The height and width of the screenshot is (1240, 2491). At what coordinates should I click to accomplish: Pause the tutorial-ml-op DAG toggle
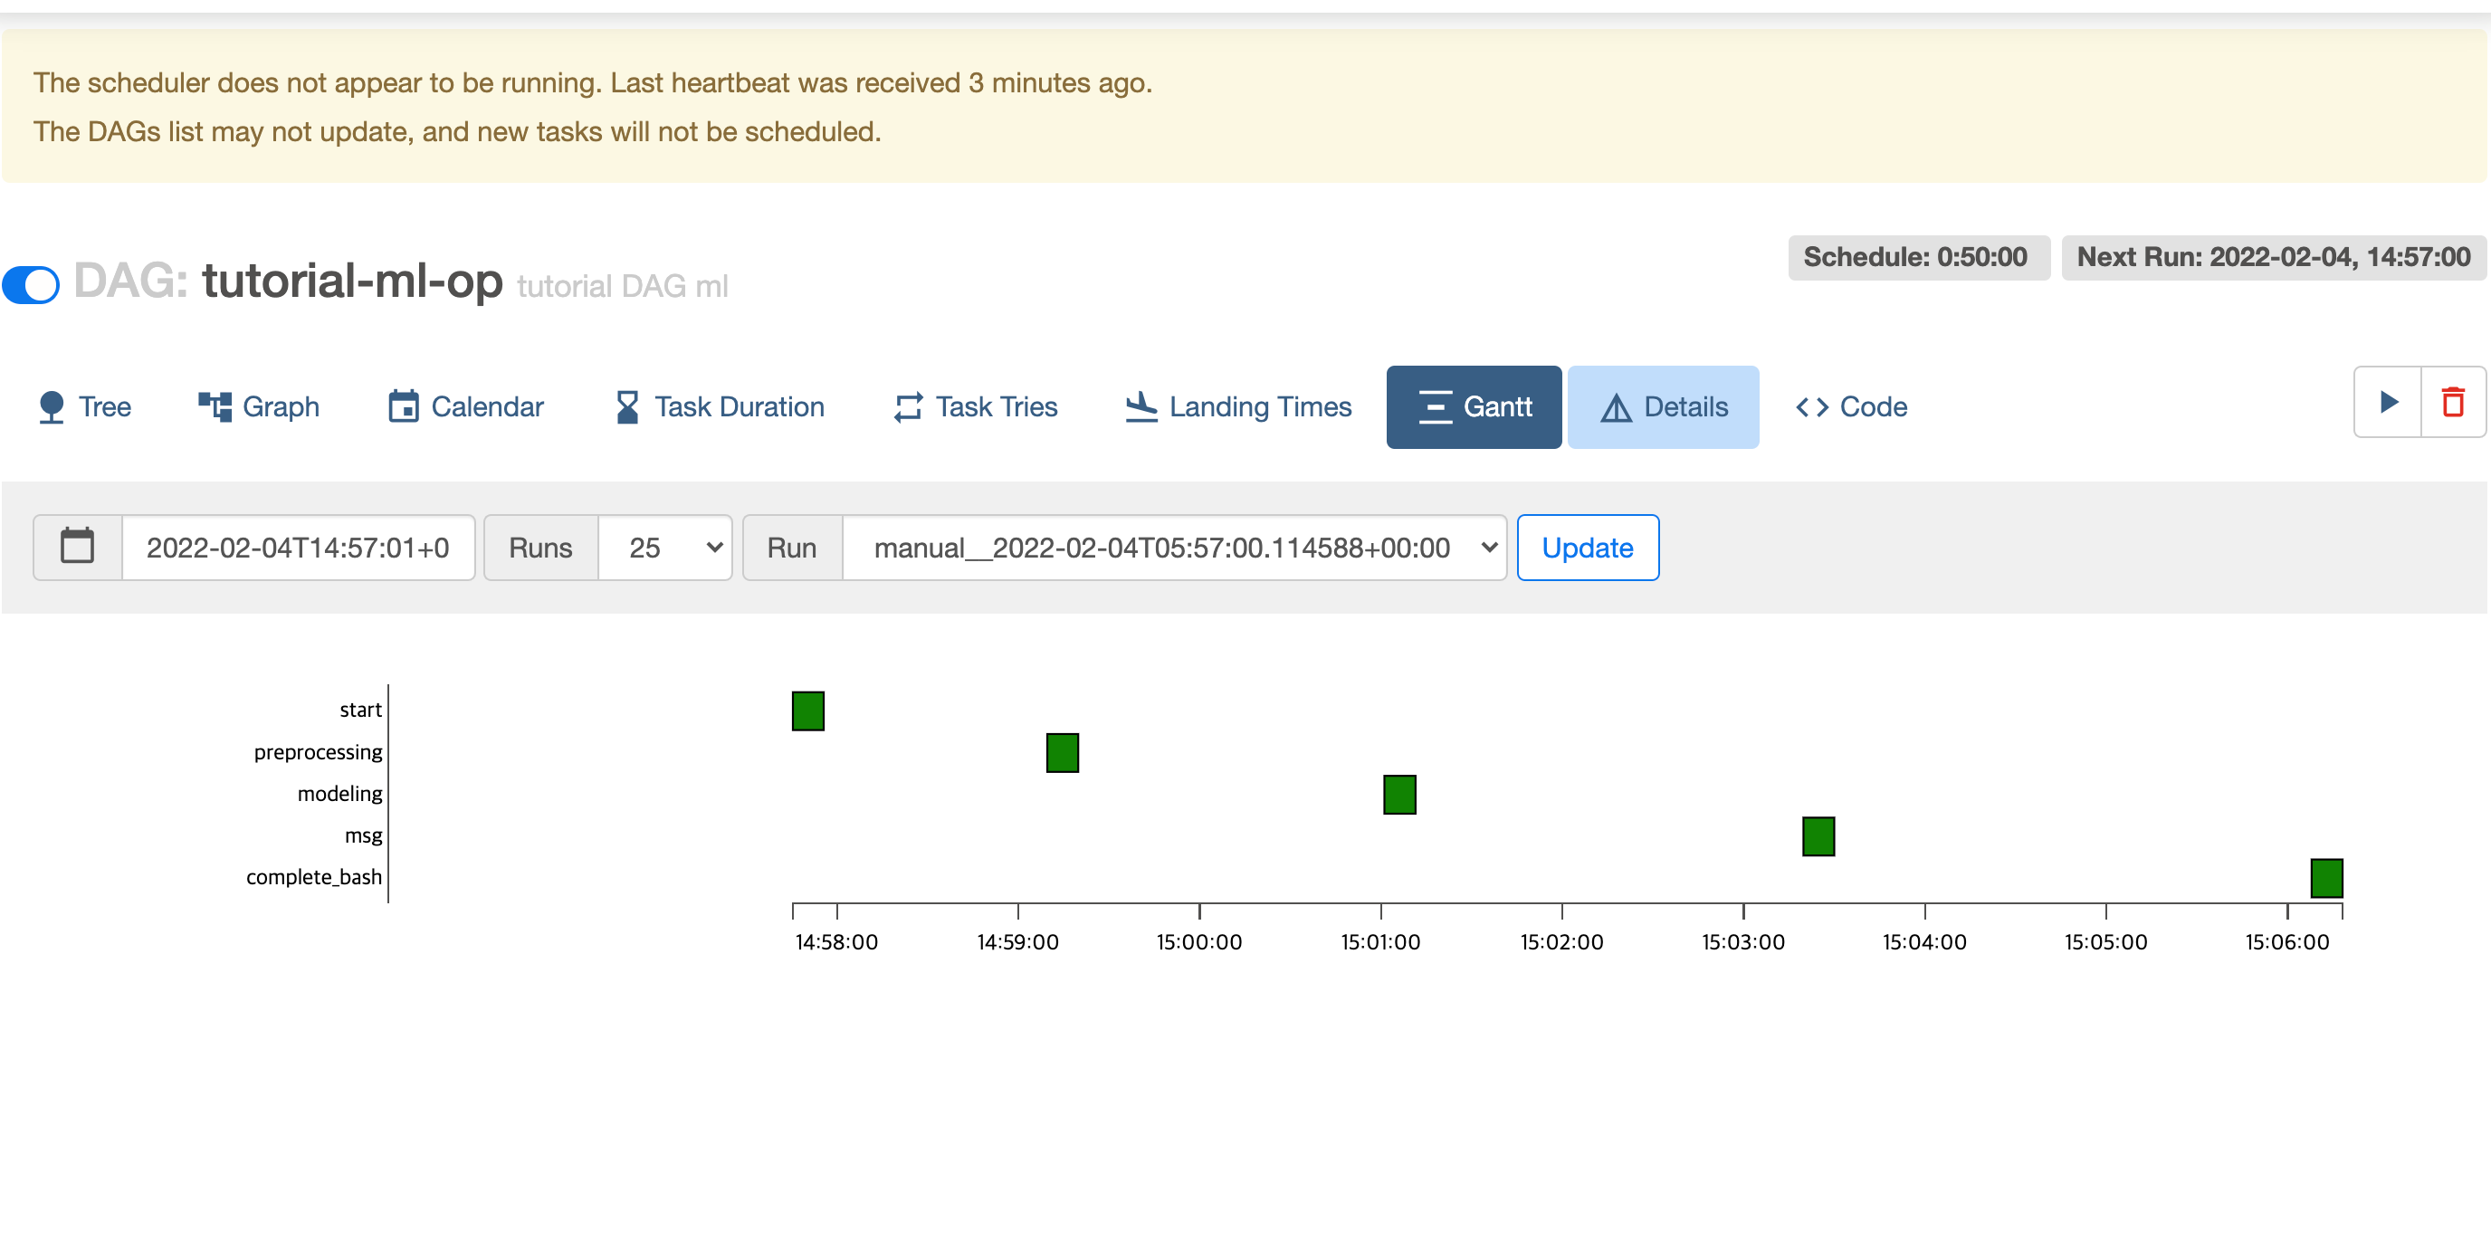click(31, 285)
